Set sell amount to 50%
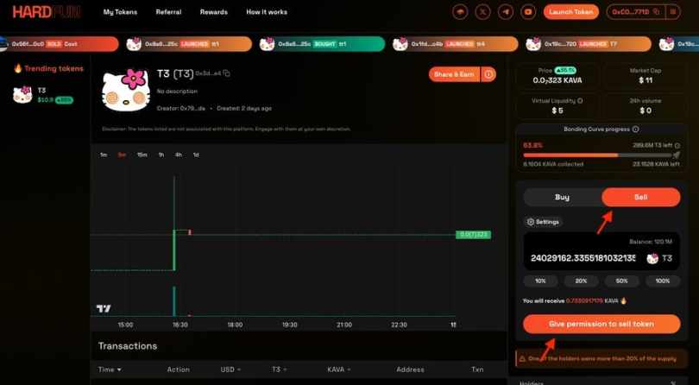Image resolution: width=699 pixels, height=385 pixels. pyautogui.click(x=622, y=281)
